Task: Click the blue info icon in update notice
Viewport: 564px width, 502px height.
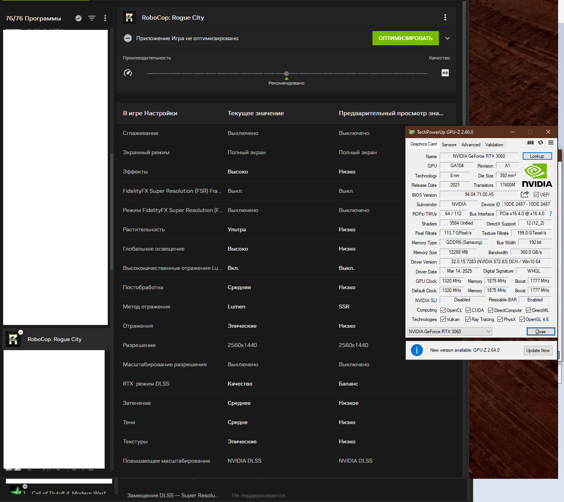Action: point(417,350)
